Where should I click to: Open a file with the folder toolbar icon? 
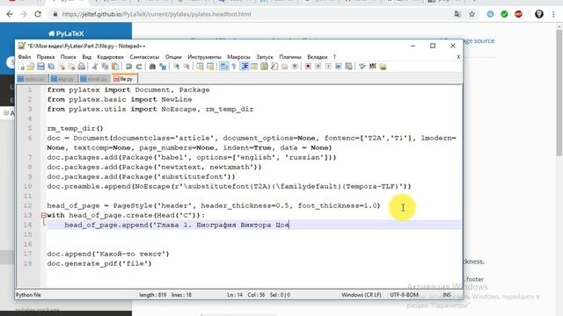[x=31, y=67]
